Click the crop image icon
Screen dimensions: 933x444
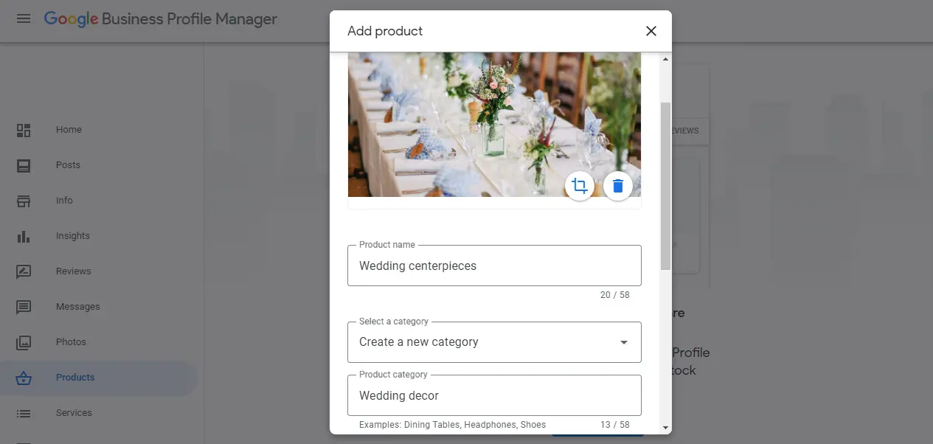[580, 186]
